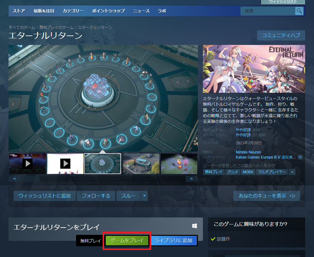The height and width of the screenshot is (257, 314).
Task: Open the ニュース menu
Action: point(141,11)
